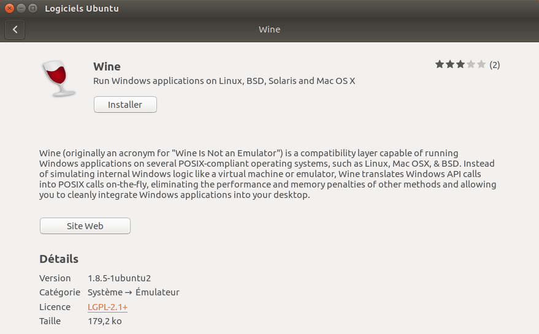
Task: Click the category value Système → Émulateur
Action: pos(134,292)
